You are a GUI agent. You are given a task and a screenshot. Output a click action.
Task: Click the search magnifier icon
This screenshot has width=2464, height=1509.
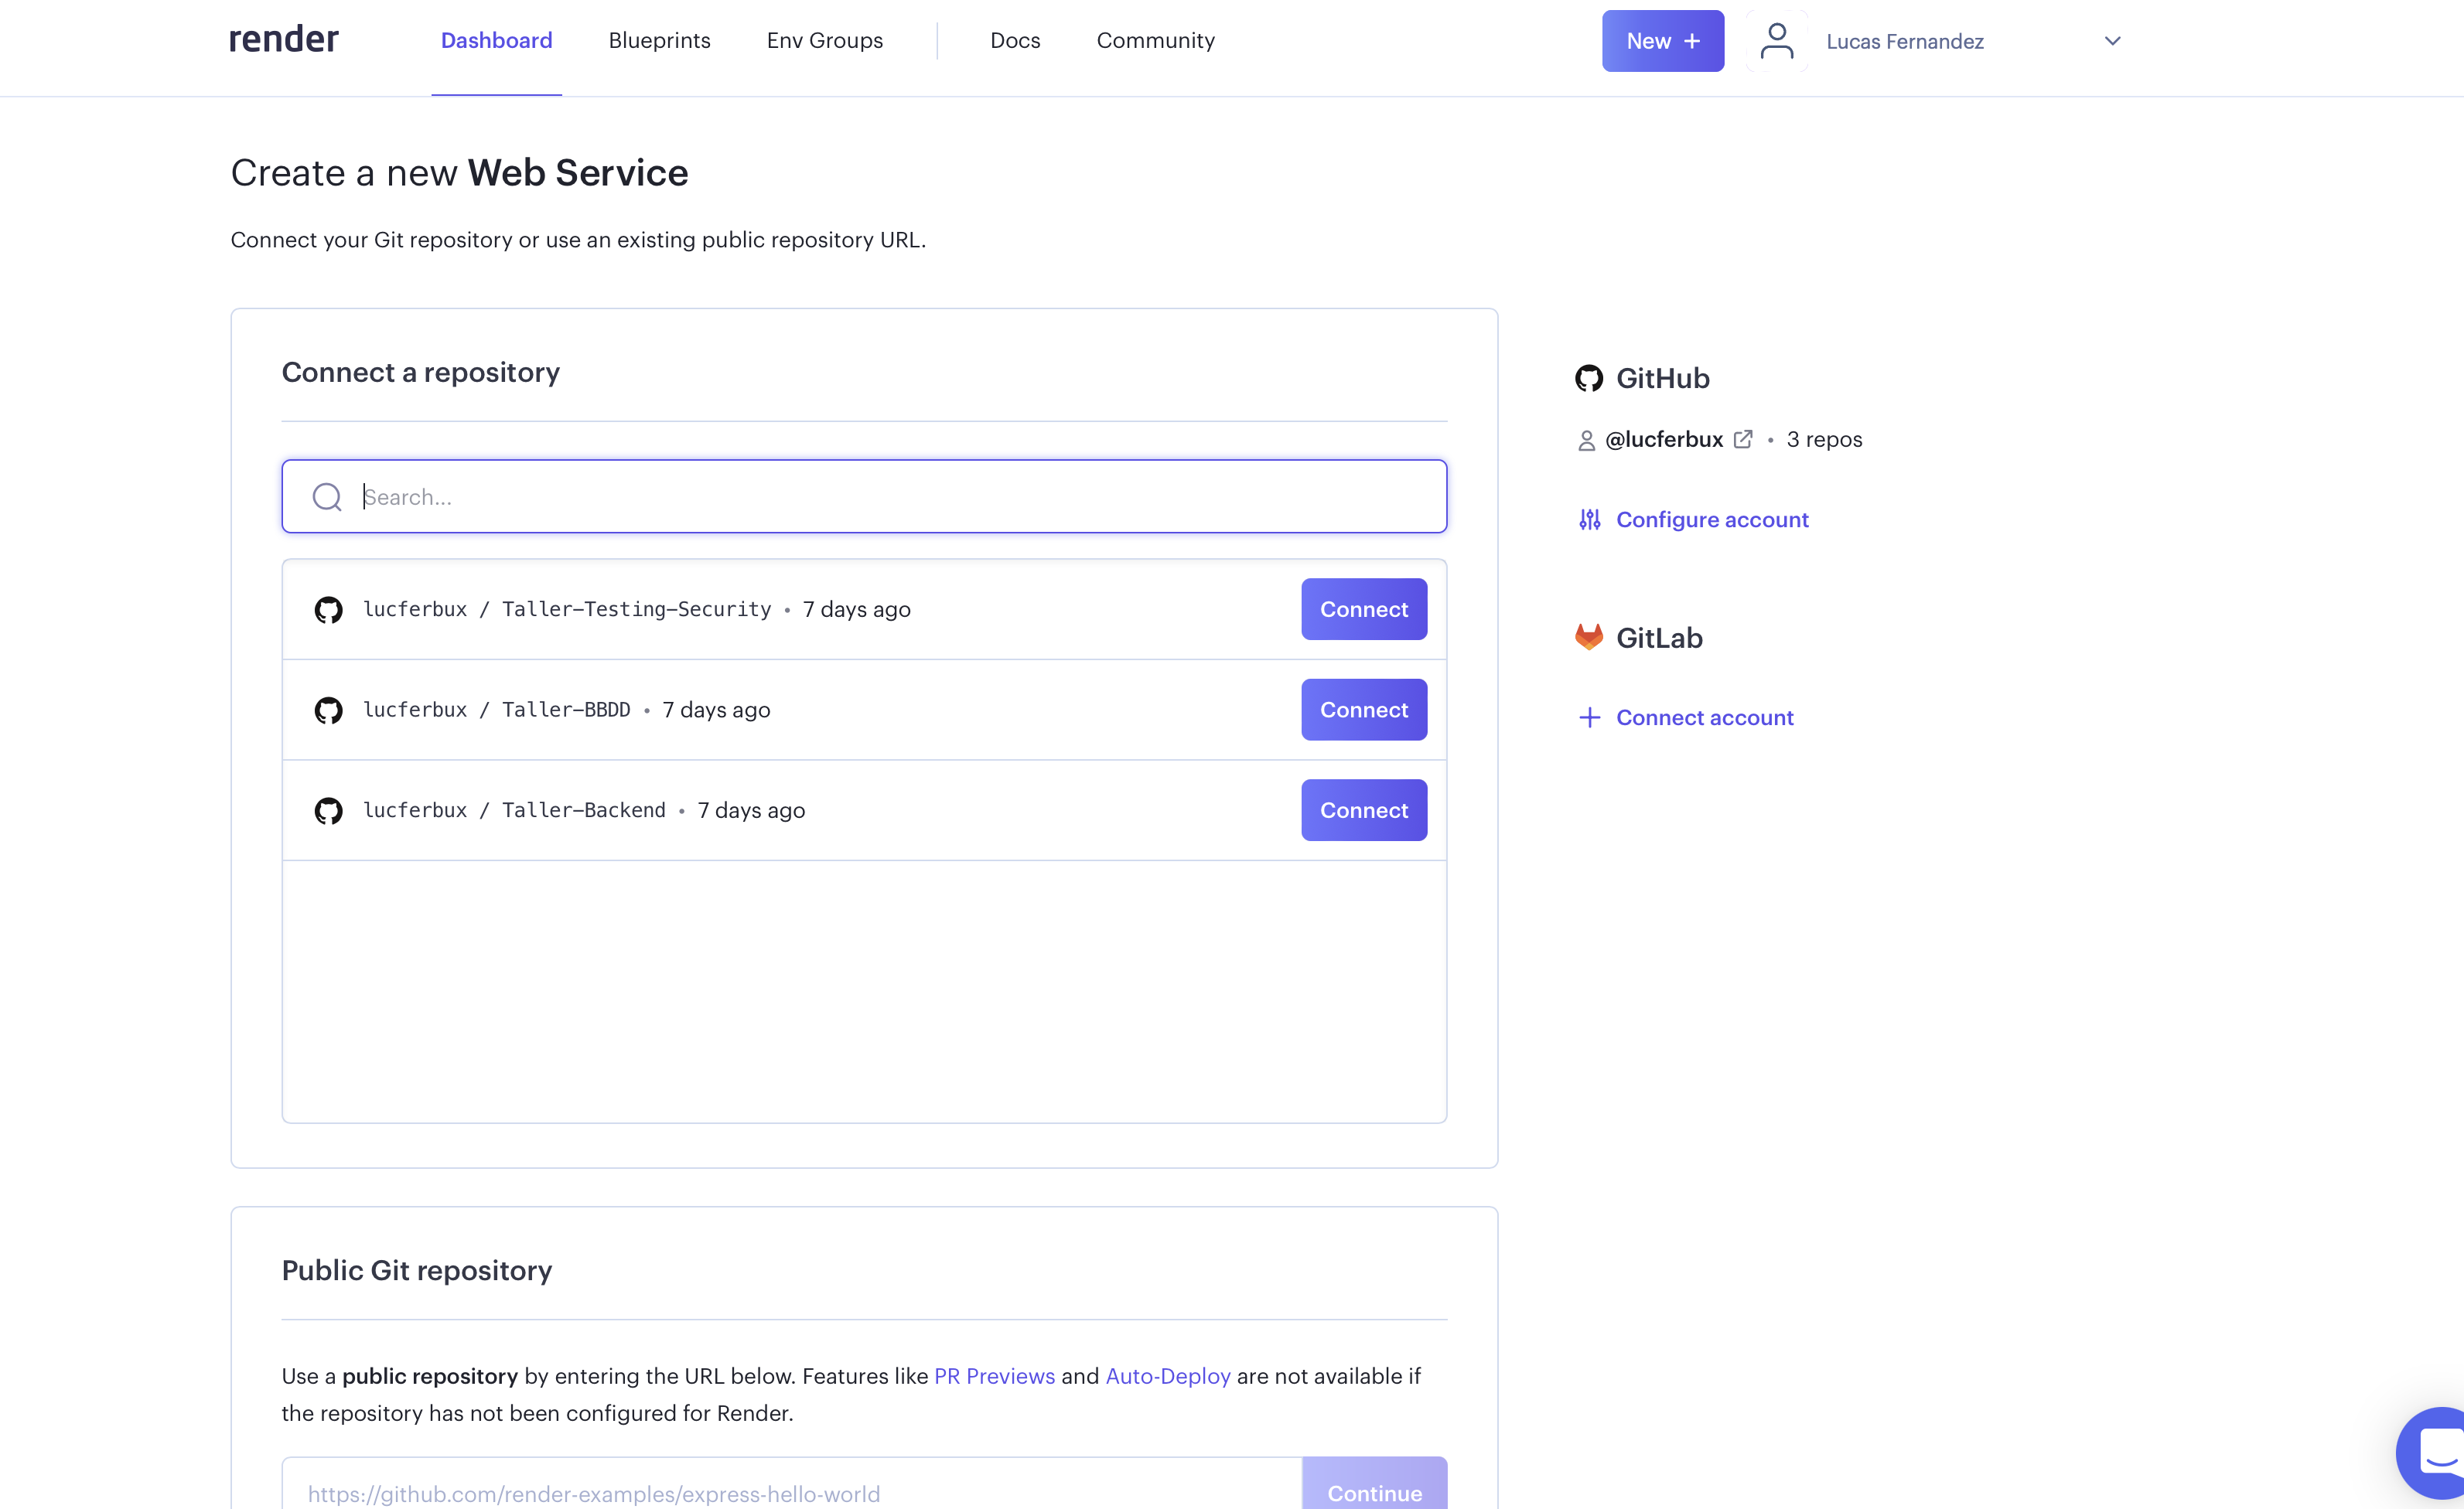tap(327, 496)
